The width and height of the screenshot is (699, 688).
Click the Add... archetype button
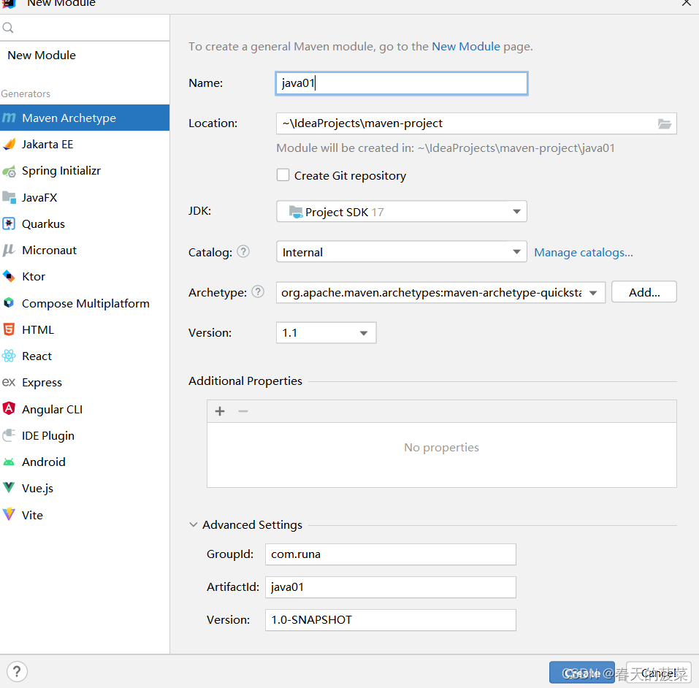644,292
